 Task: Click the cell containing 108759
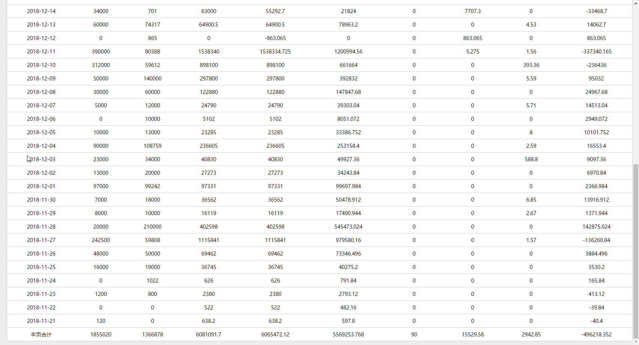point(153,146)
